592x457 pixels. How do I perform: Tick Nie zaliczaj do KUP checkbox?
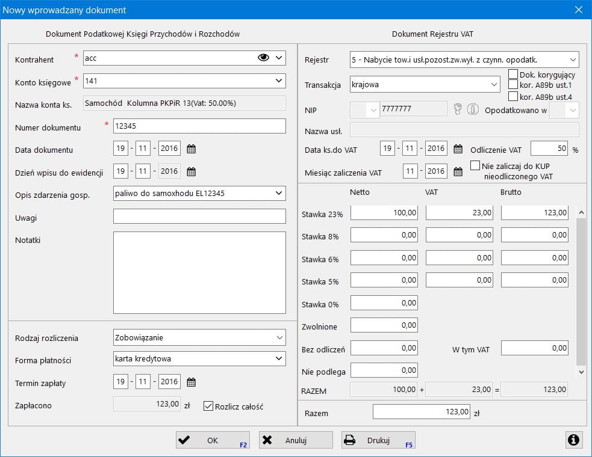tap(475, 165)
